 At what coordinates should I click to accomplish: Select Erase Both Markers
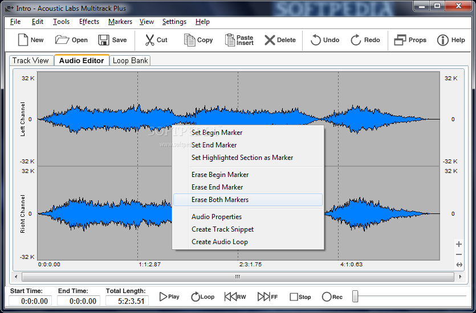248,200
